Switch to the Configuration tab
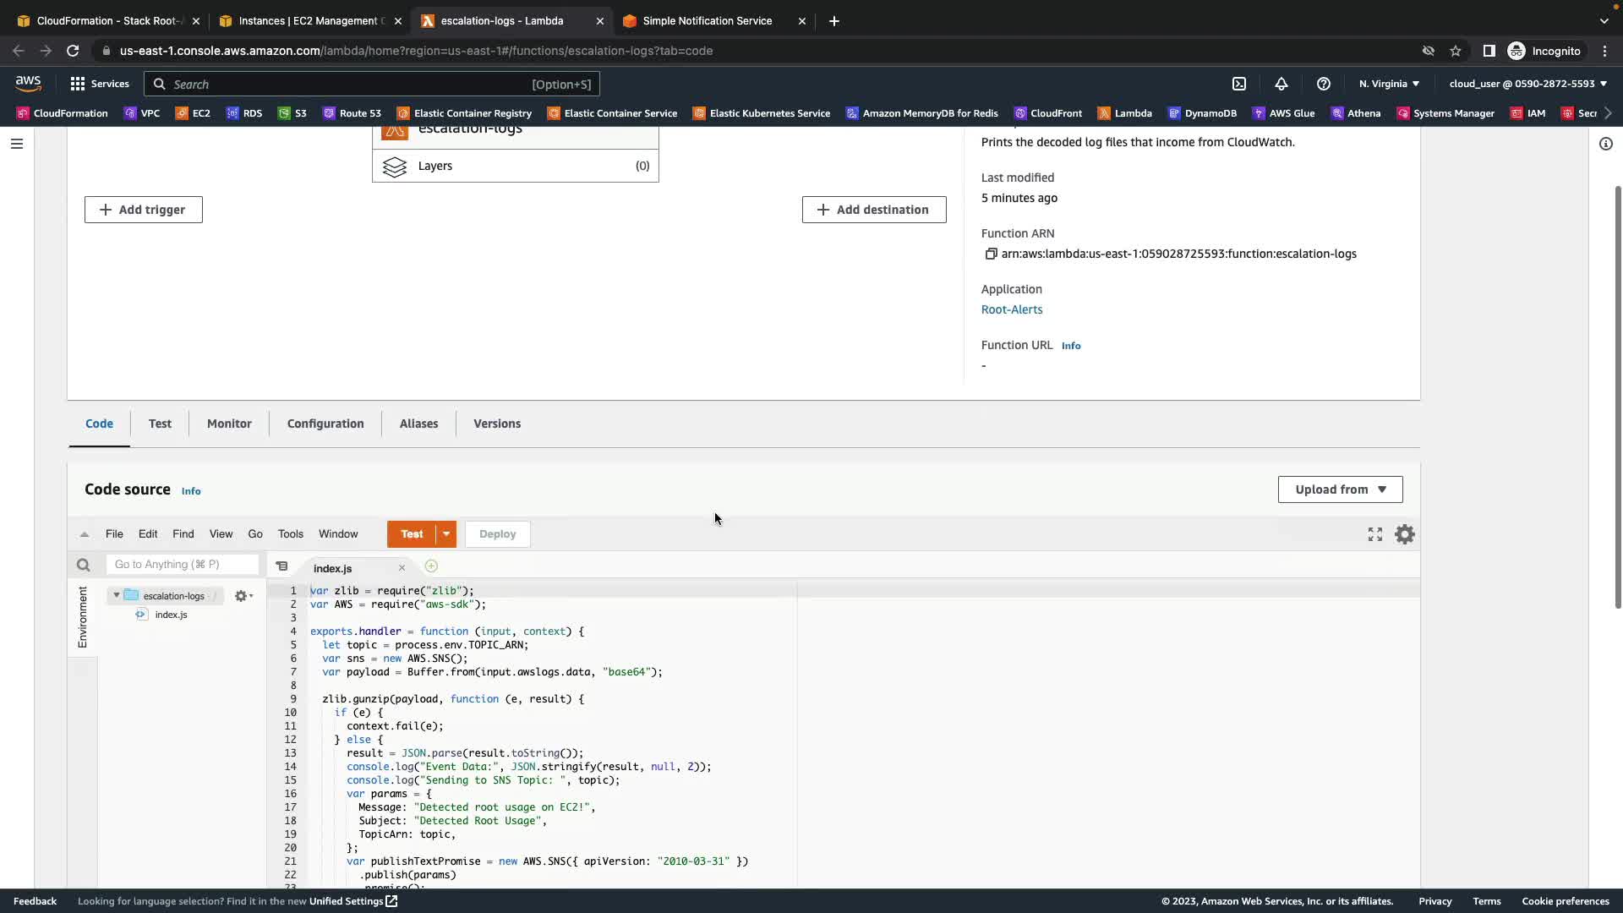 325,424
